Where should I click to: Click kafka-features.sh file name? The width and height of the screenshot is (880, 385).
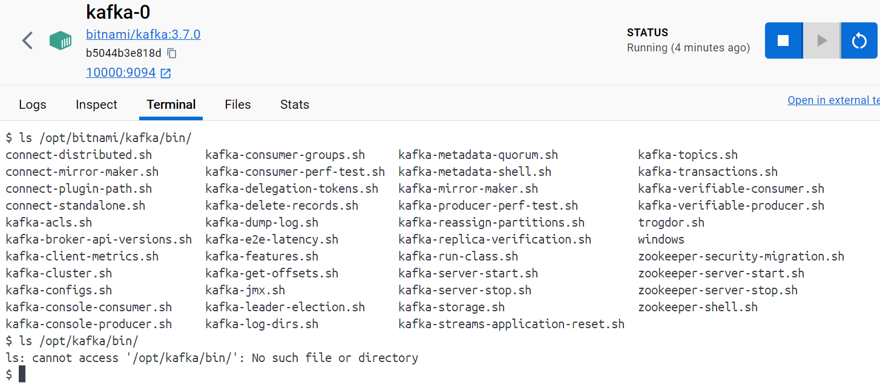coord(262,256)
